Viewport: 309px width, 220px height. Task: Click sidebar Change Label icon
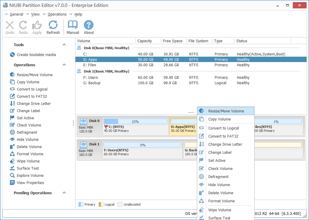point(12,111)
